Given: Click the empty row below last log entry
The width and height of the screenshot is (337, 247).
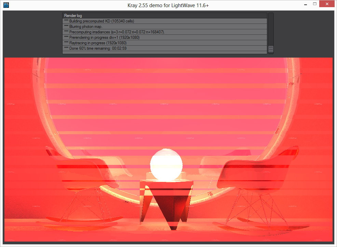Looking at the screenshot, I should (164, 52).
